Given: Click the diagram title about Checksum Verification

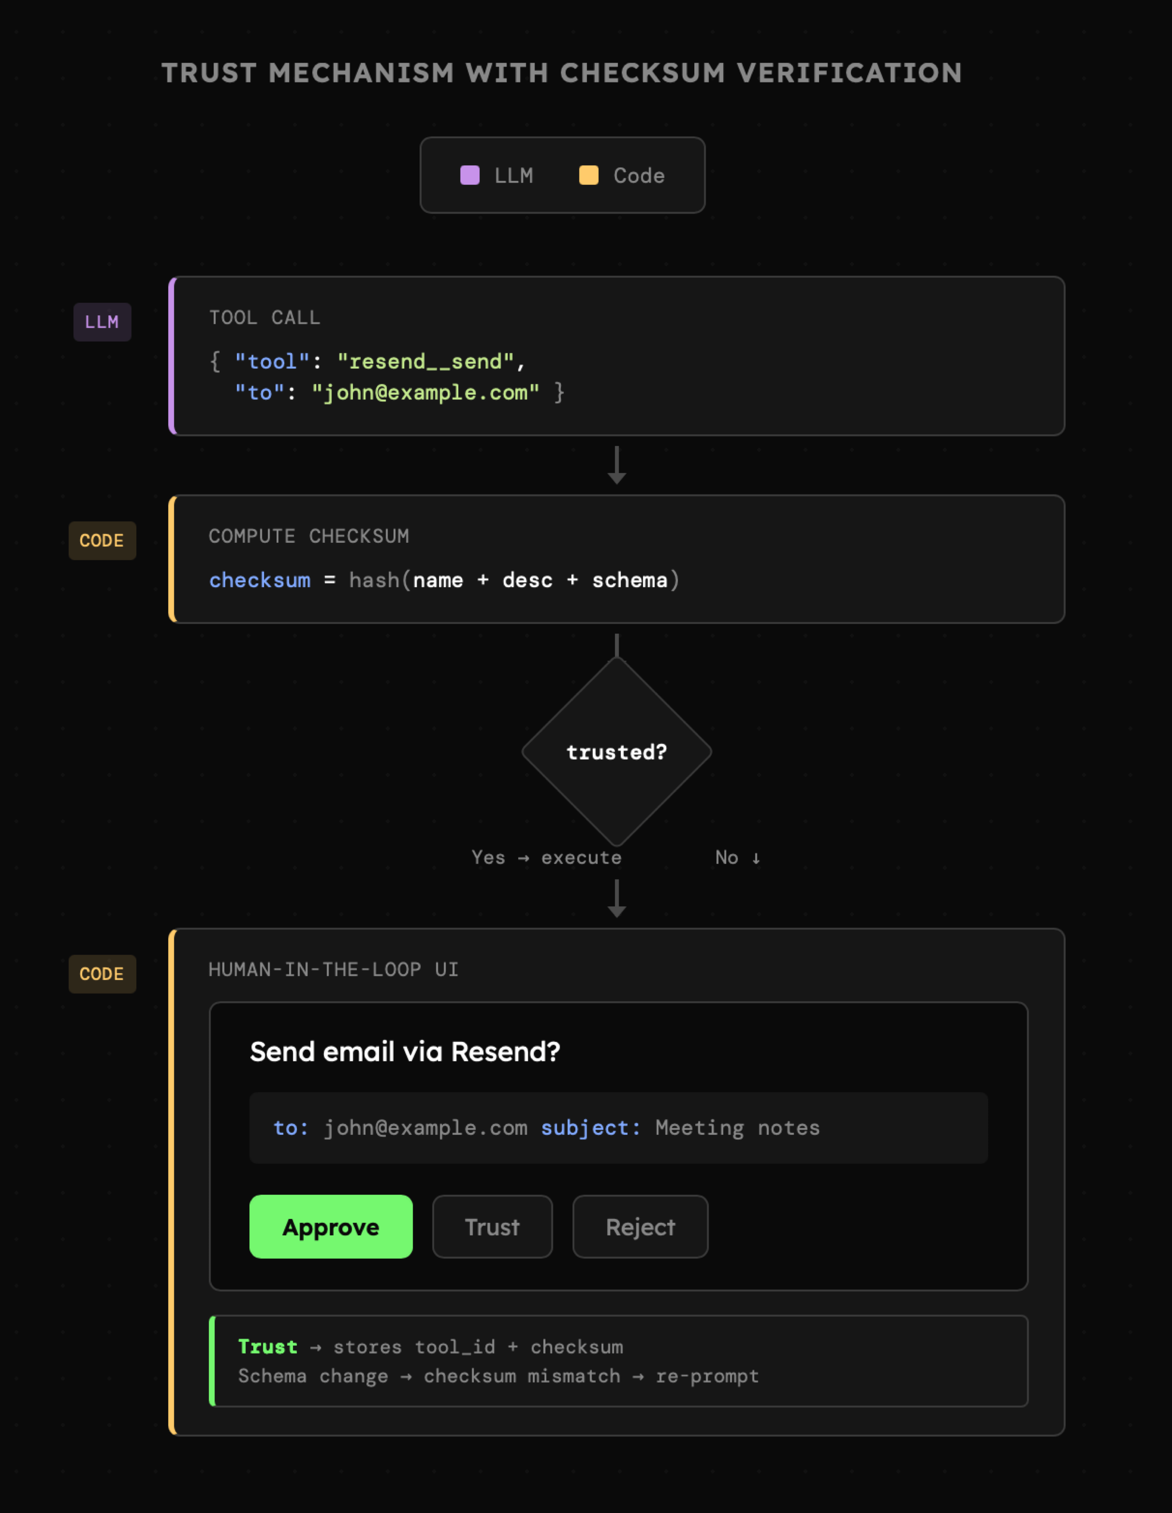Looking at the screenshot, I should pos(561,73).
